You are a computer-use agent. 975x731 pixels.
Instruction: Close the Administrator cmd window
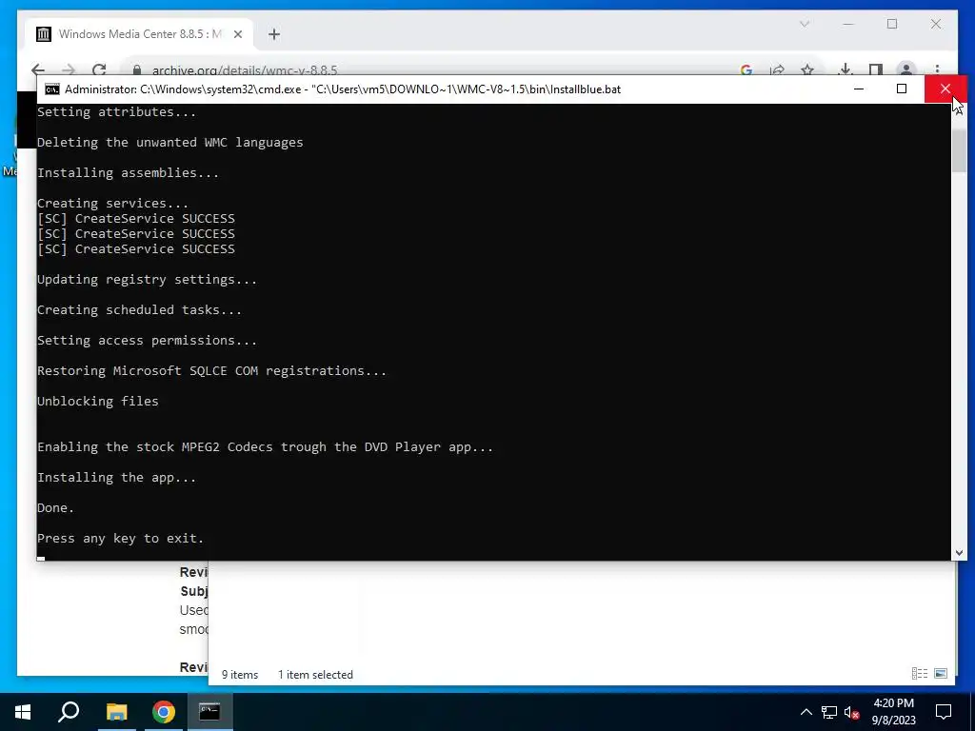[945, 89]
